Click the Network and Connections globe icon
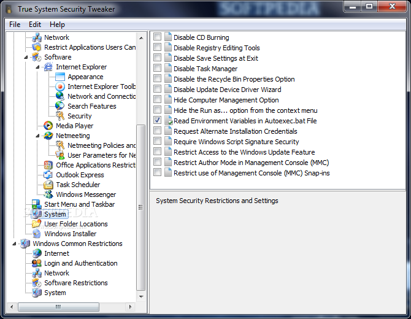 click(x=60, y=96)
